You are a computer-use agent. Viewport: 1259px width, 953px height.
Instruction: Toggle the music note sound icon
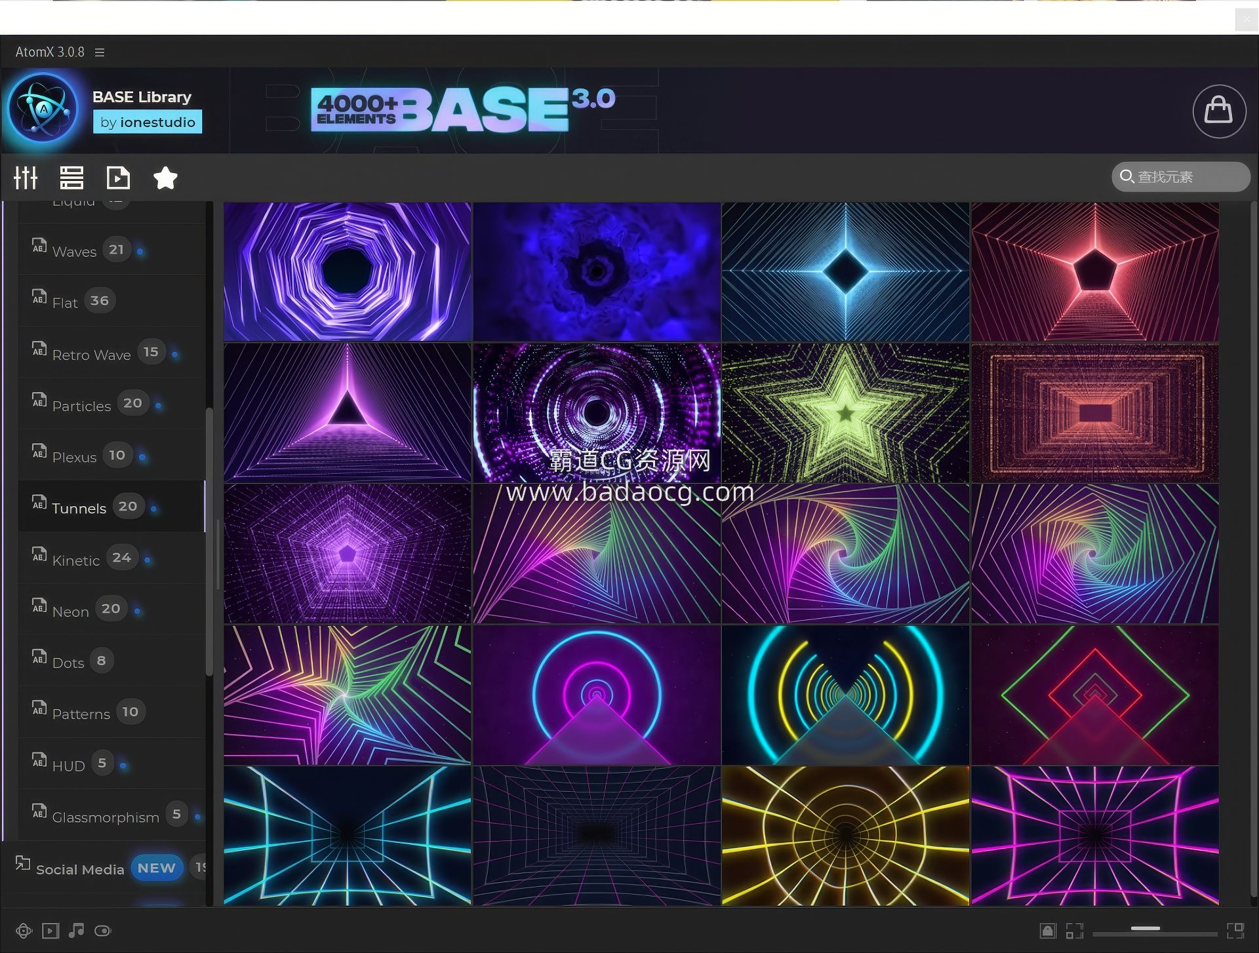(x=77, y=930)
